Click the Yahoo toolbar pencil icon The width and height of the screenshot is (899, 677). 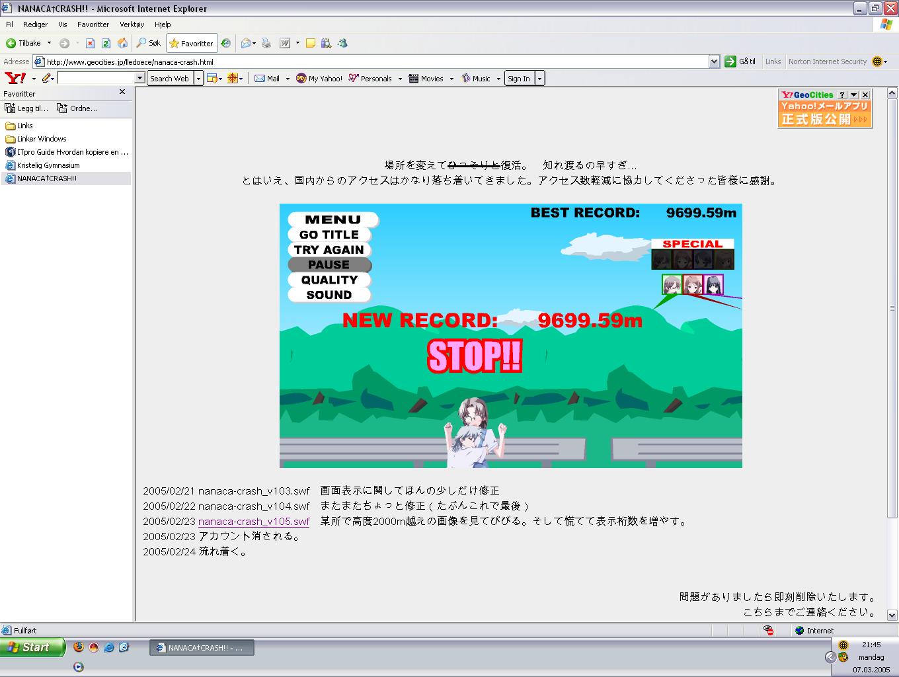click(47, 78)
